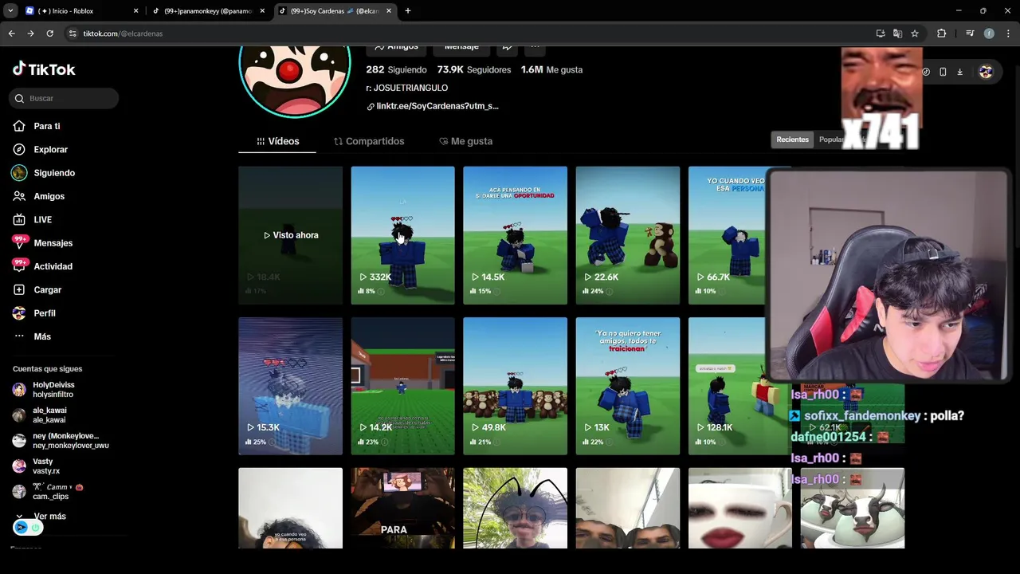The width and height of the screenshot is (1020, 574).
Task: Click the TikTok account avatar top right
Action: [986, 72]
